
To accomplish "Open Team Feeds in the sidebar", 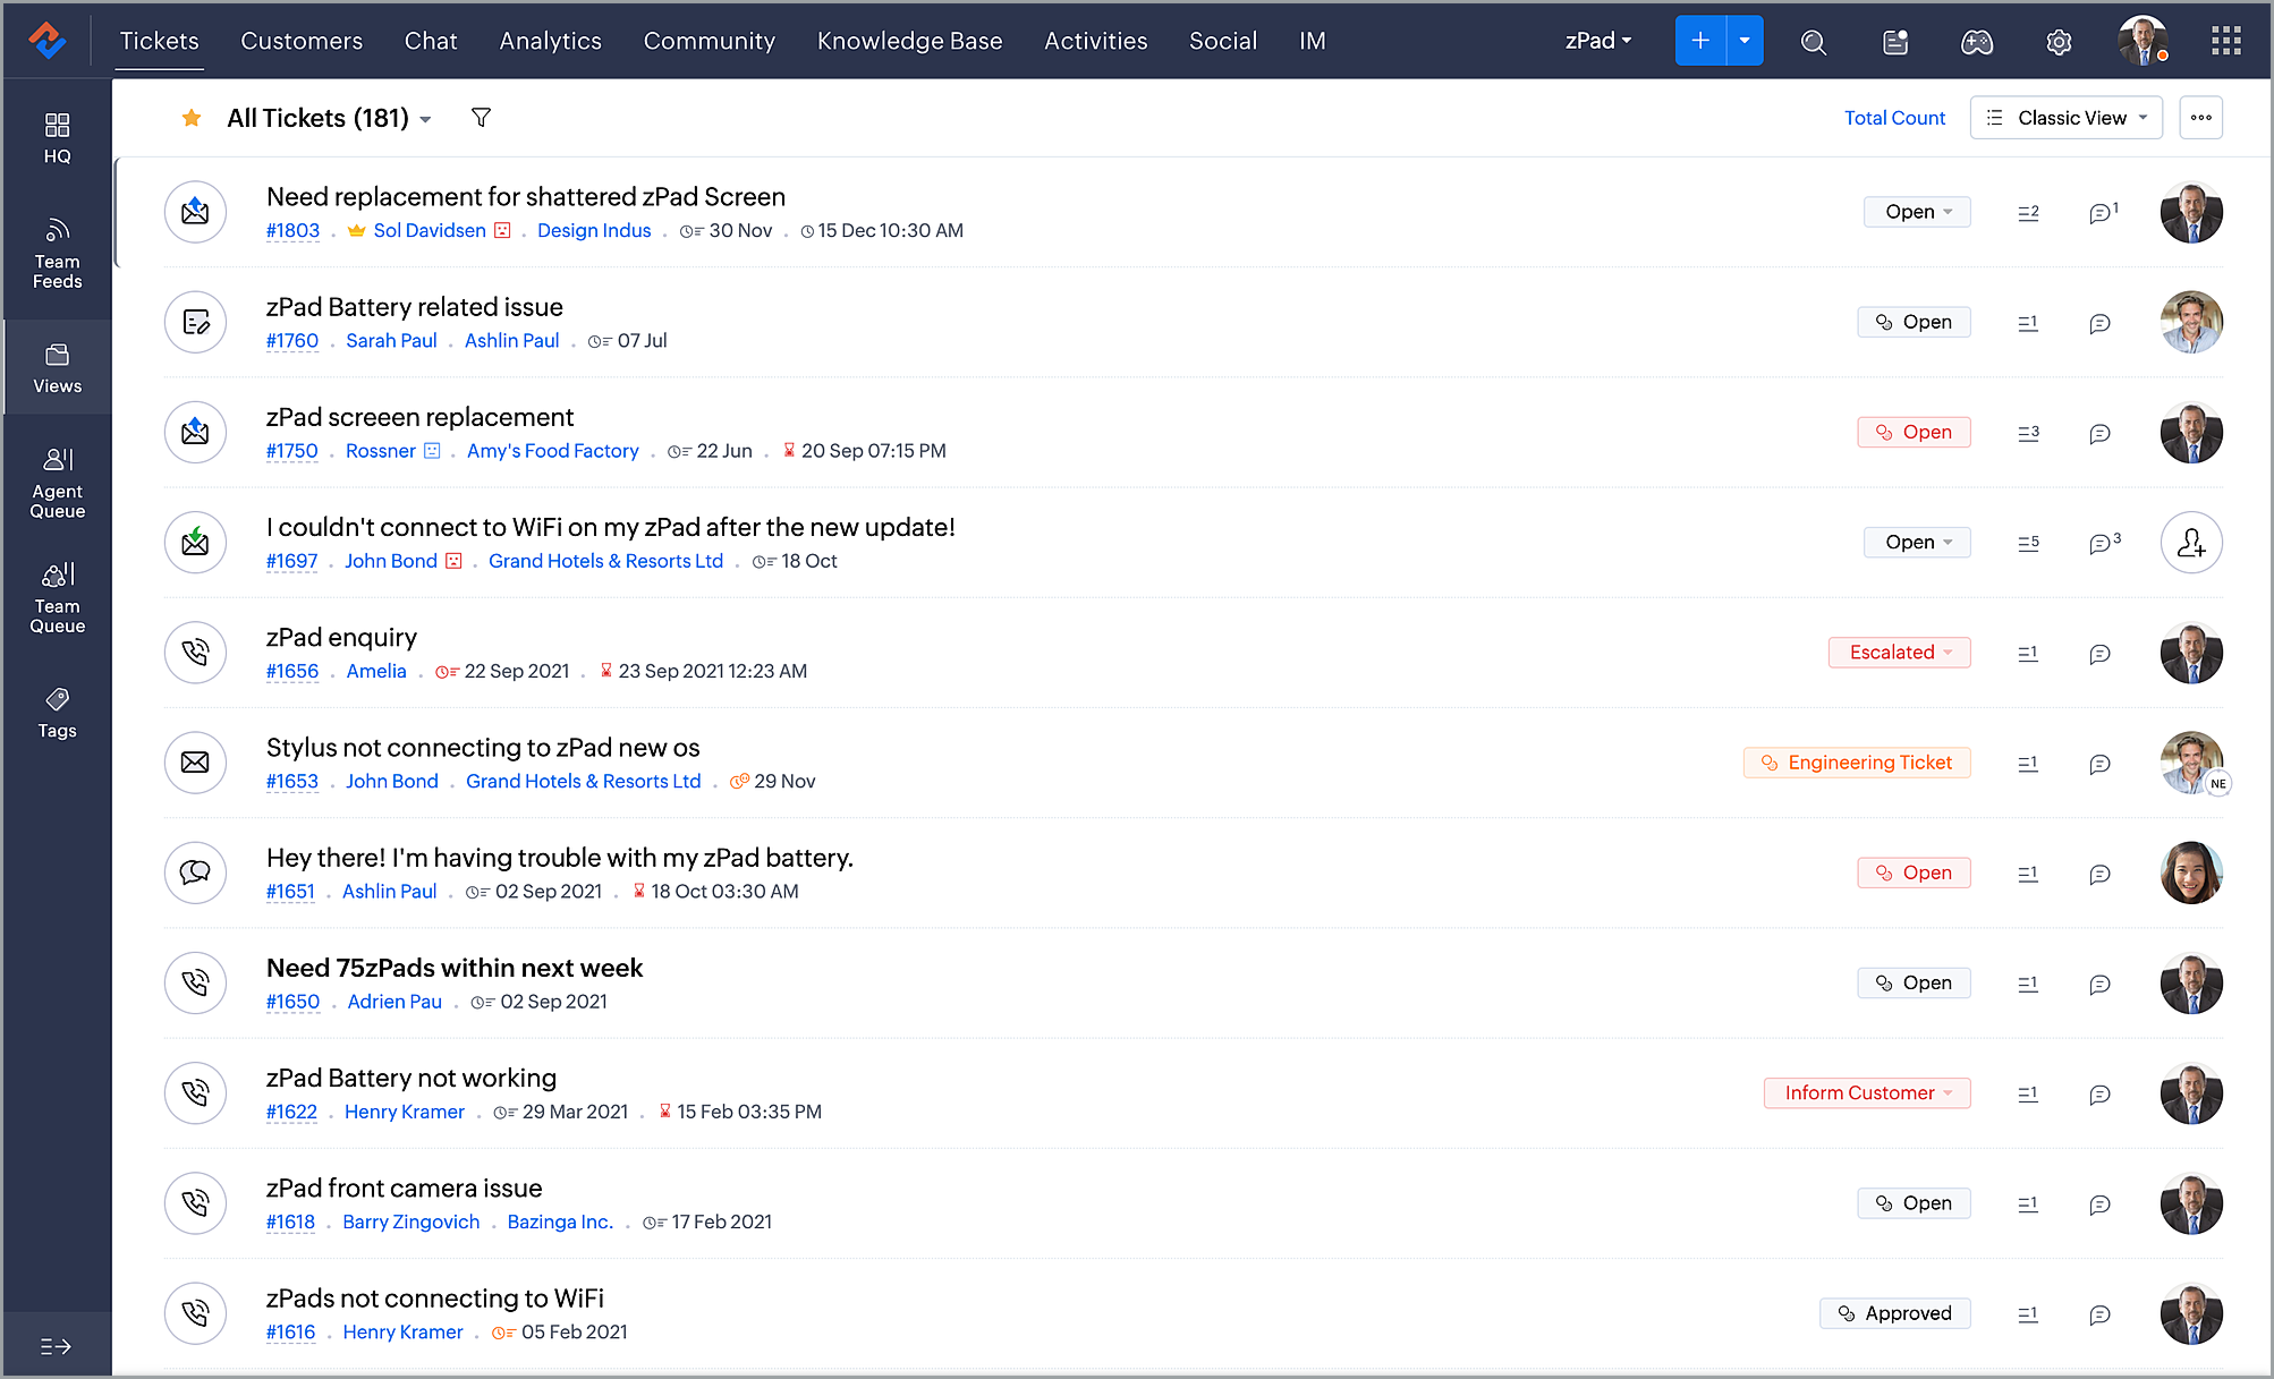I will pos(57,253).
